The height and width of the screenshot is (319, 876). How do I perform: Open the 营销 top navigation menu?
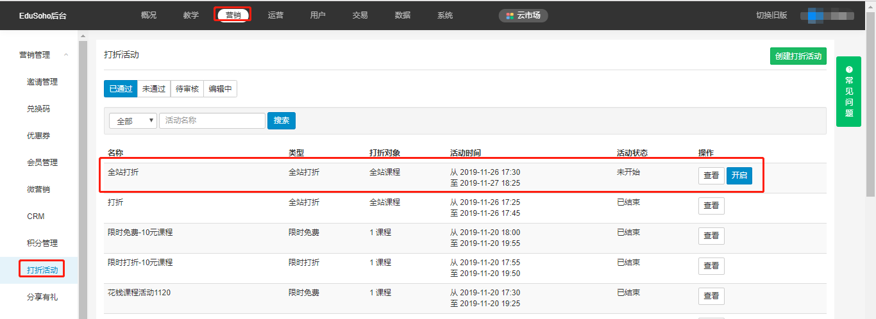[x=233, y=15]
